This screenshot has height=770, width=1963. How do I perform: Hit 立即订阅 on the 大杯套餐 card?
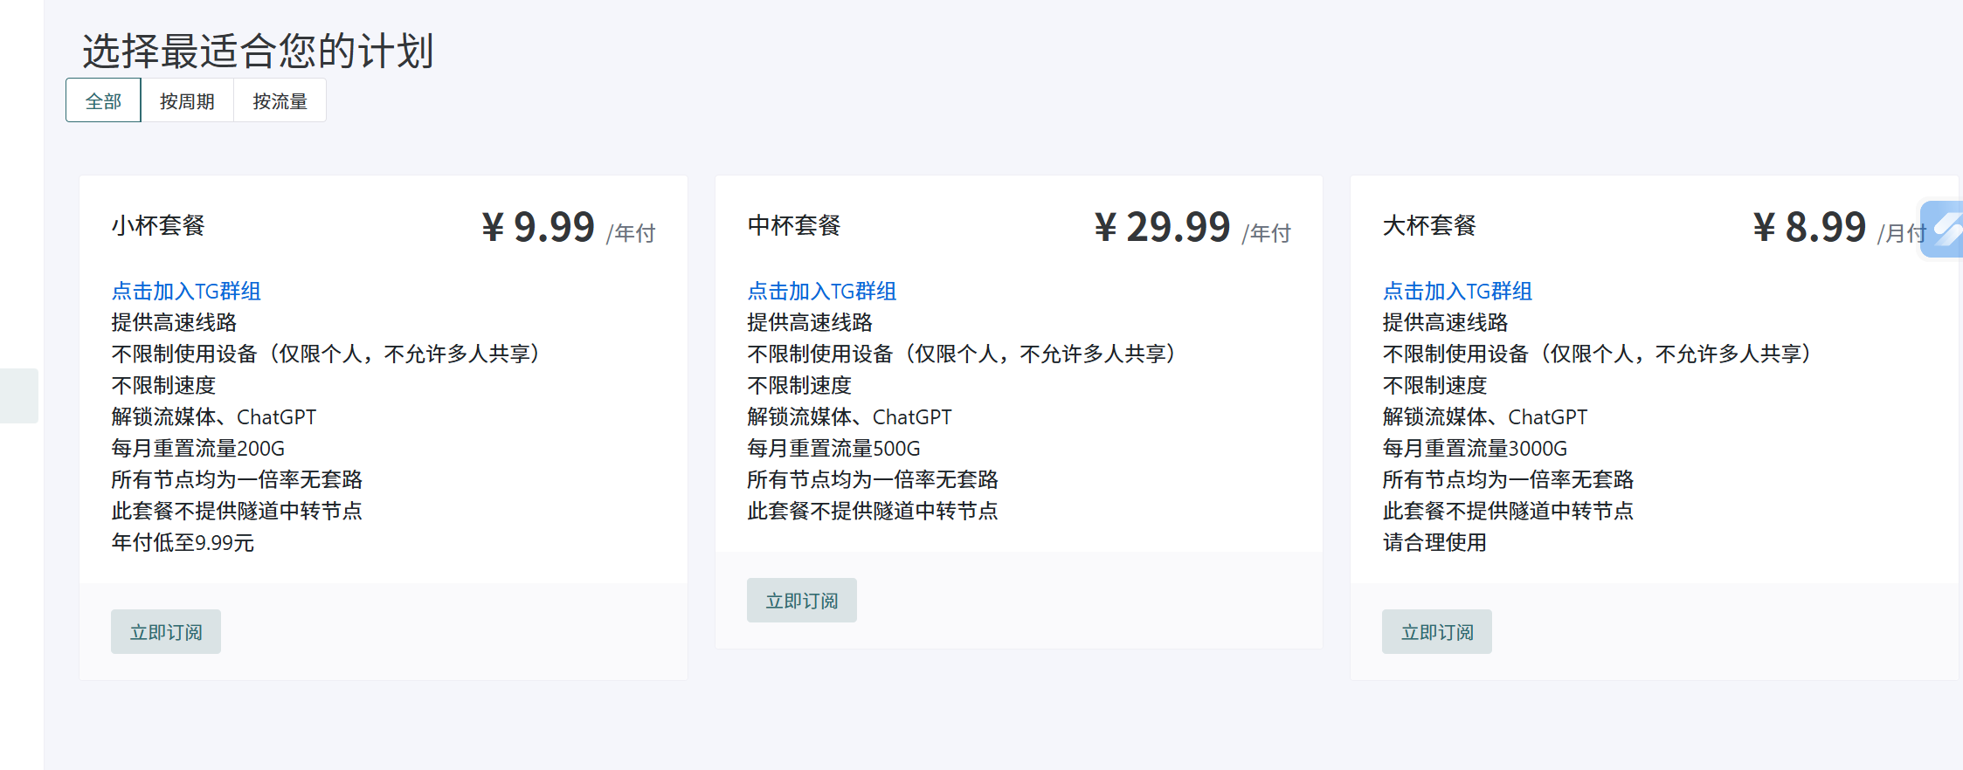point(1436,631)
